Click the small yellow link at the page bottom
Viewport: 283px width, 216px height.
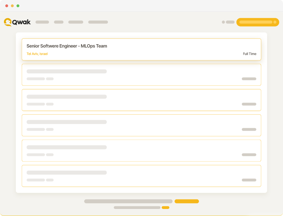coord(165,208)
